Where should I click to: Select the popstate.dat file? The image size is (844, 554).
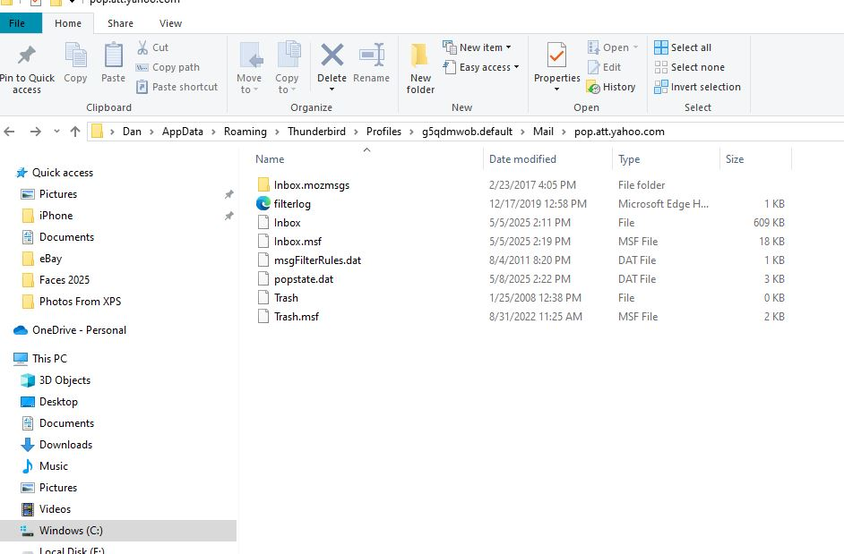[x=305, y=279]
